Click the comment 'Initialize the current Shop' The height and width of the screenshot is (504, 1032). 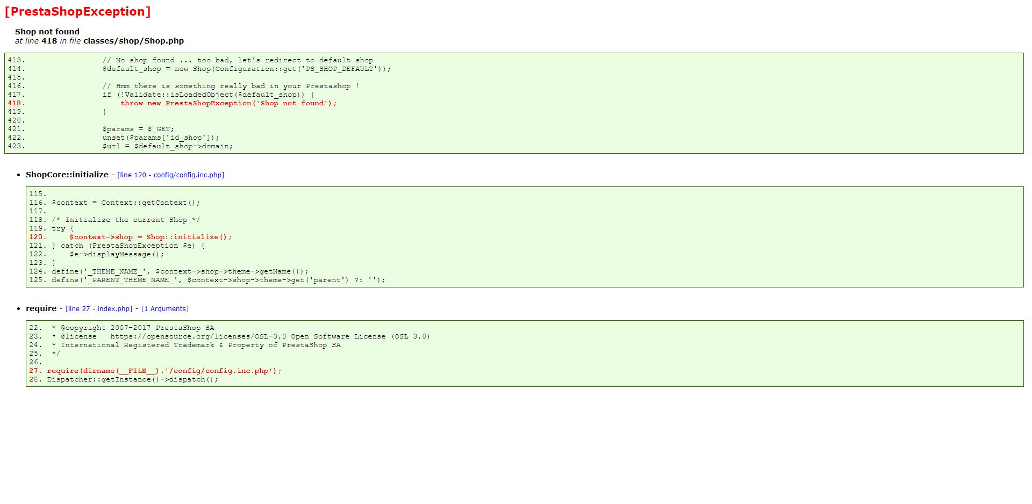tap(126, 220)
